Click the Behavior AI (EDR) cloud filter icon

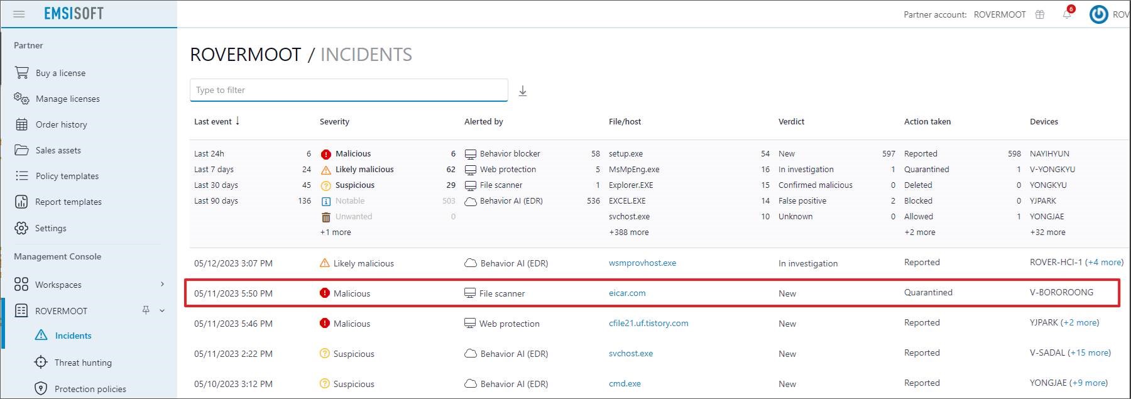470,201
